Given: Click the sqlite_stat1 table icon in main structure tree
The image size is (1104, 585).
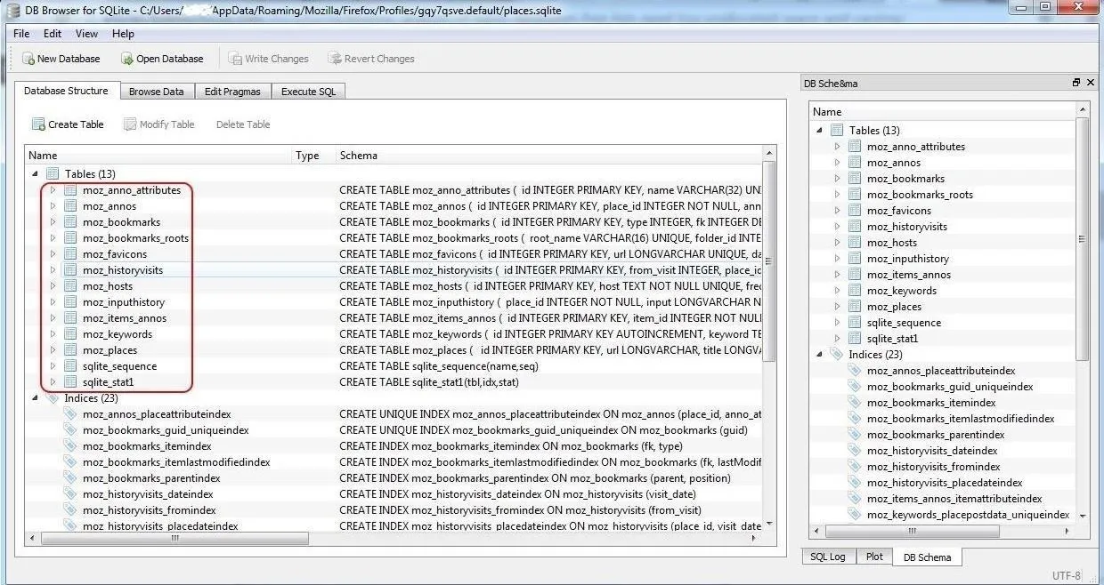Looking at the screenshot, I should (x=70, y=382).
